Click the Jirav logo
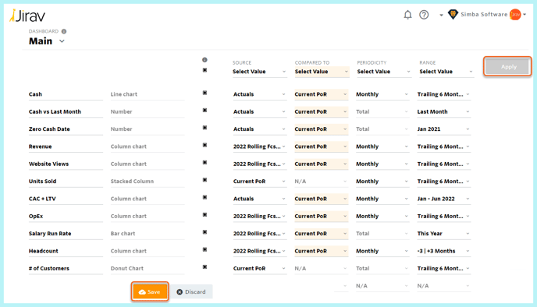 27,16
